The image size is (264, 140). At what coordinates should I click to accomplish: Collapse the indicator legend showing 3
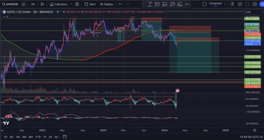6,17
